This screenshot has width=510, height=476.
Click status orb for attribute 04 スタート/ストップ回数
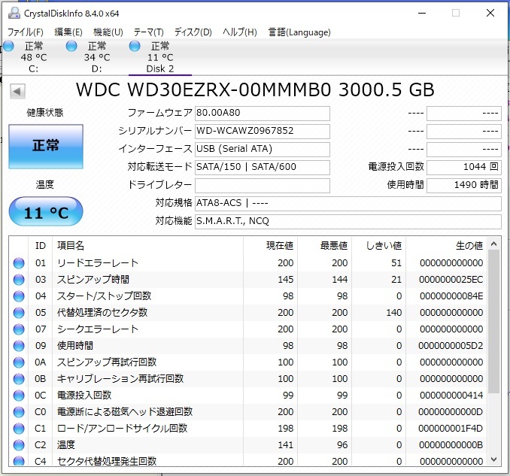(x=19, y=296)
